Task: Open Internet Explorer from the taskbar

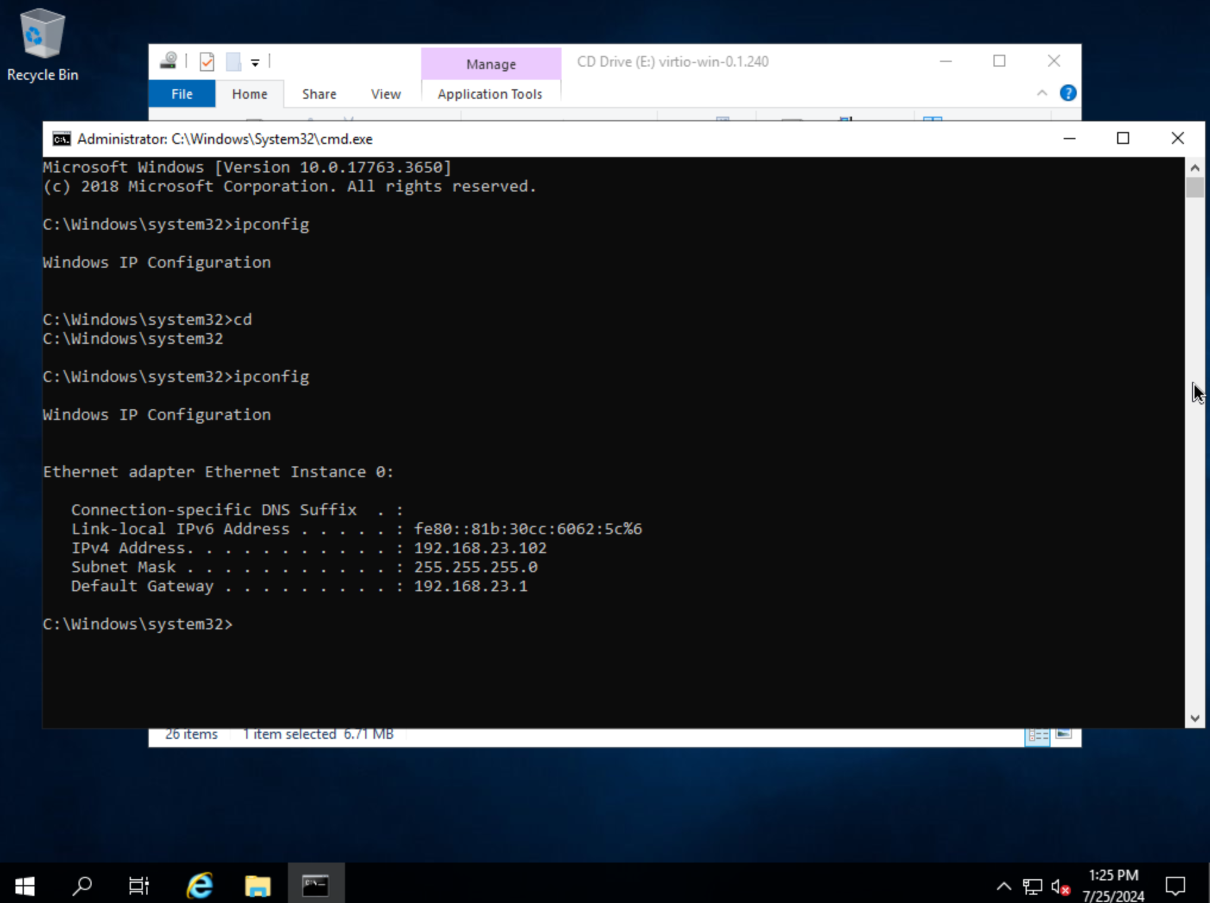Action: click(x=200, y=886)
